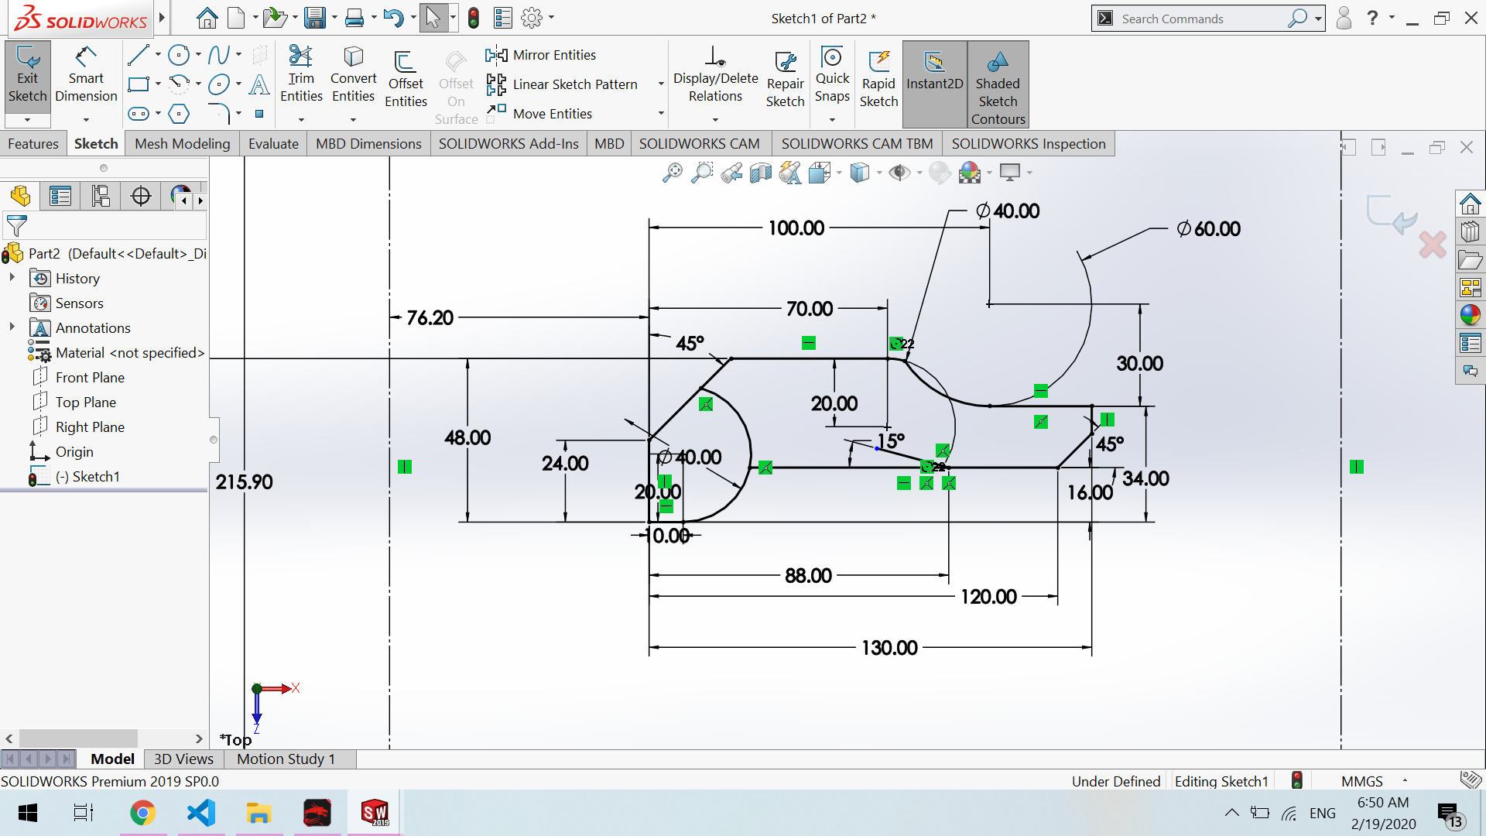The height and width of the screenshot is (836, 1486).
Task: Toggle Shaded Sketch Contours
Action: pyautogui.click(x=998, y=84)
